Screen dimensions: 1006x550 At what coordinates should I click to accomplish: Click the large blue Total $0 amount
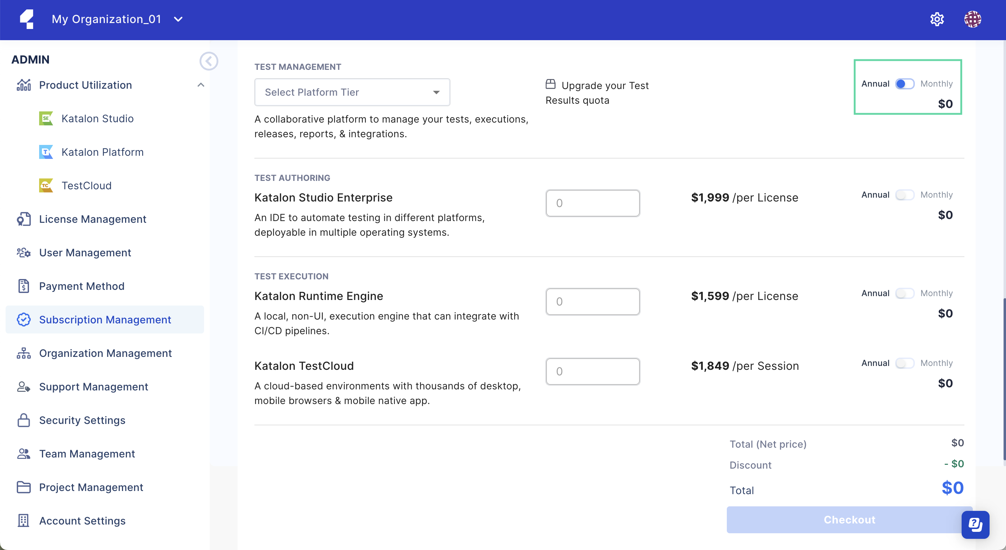tap(953, 488)
